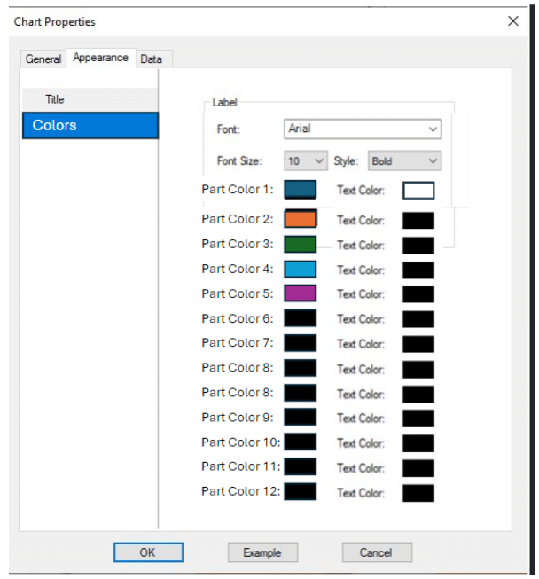
Task: Open the Font dropdown showing Arial
Action: 363,129
